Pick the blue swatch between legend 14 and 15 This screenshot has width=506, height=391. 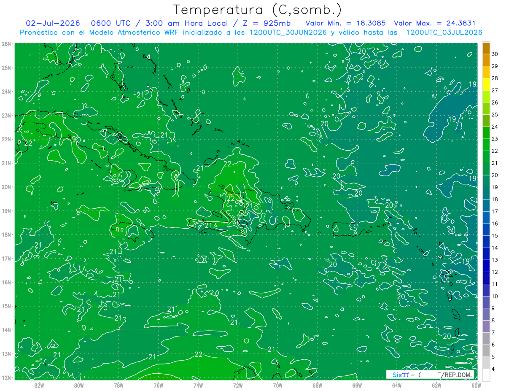click(486, 242)
